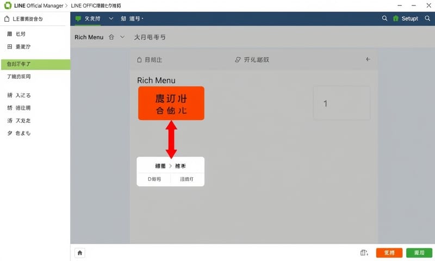Click the bag icon in the panel header
This screenshot has height=261, width=435.
(x=139, y=60)
